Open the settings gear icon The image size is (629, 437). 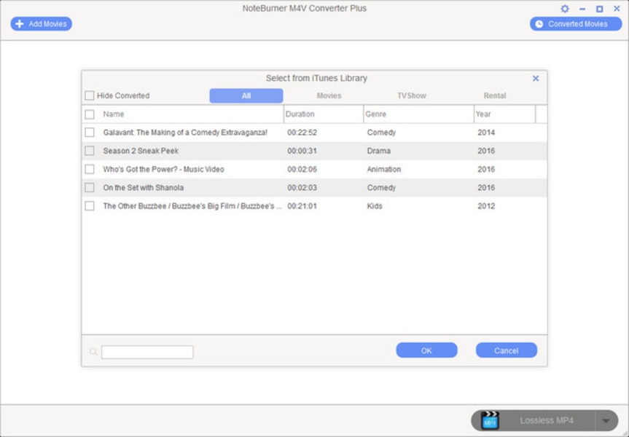565,9
